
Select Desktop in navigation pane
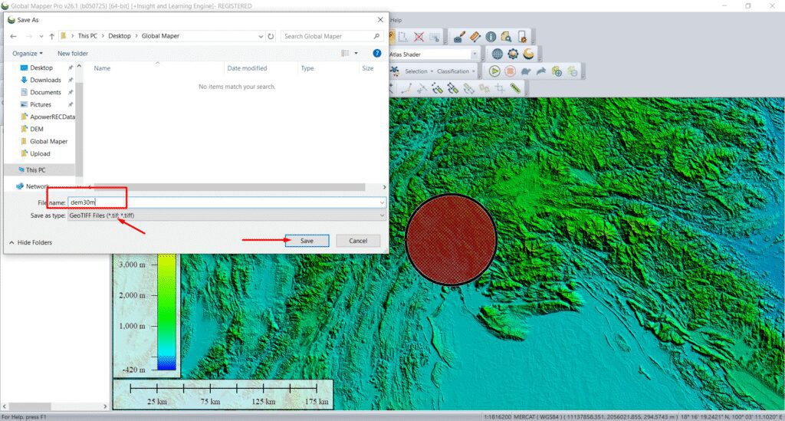[41, 67]
